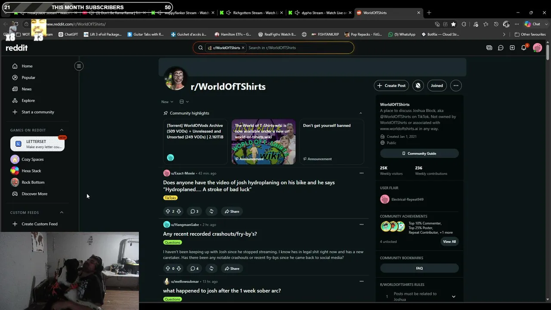The width and height of the screenshot is (551, 310).
Task: Switch to the Richgottem Stream browser tab
Action: coord(251,13)
